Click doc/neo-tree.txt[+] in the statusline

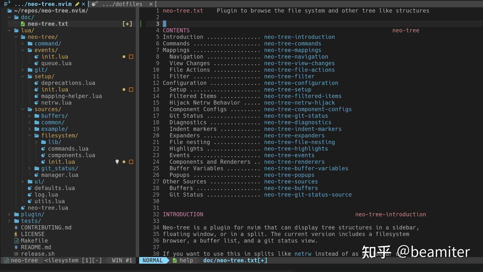click(235, 261)
